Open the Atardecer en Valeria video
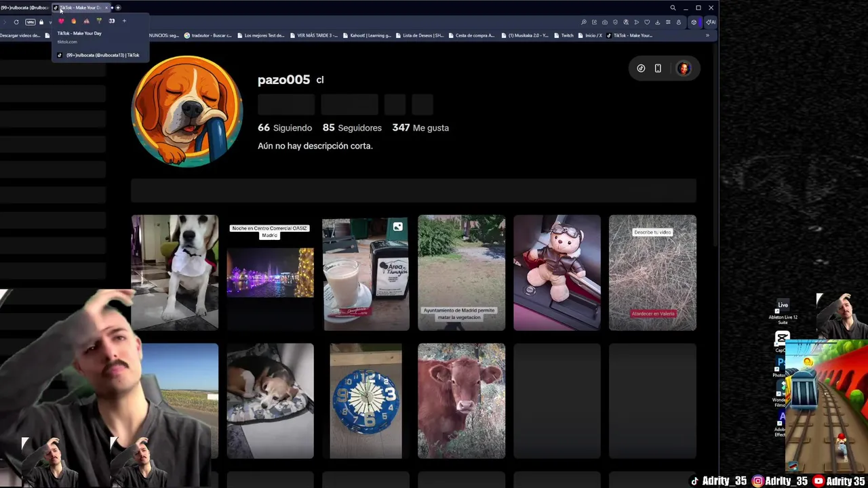This screenshot has height=488, width=868. 652,272
